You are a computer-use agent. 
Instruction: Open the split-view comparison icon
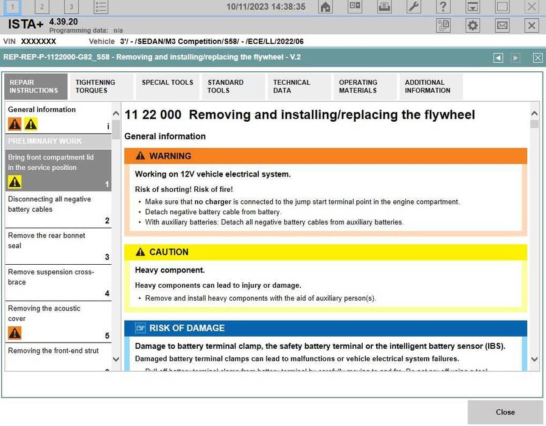[355, 7]
